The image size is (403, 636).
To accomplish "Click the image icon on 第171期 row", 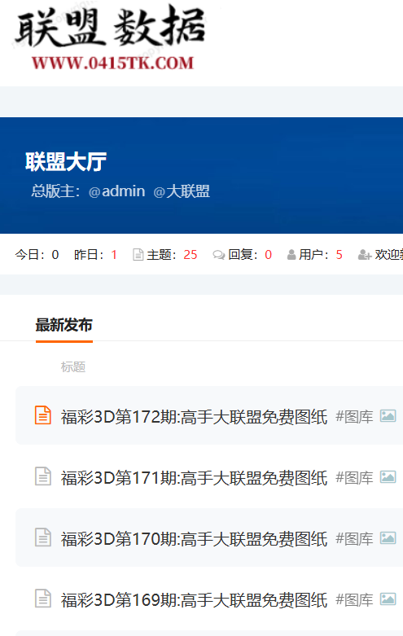I will pyautogui.click(x=388, y=477).
